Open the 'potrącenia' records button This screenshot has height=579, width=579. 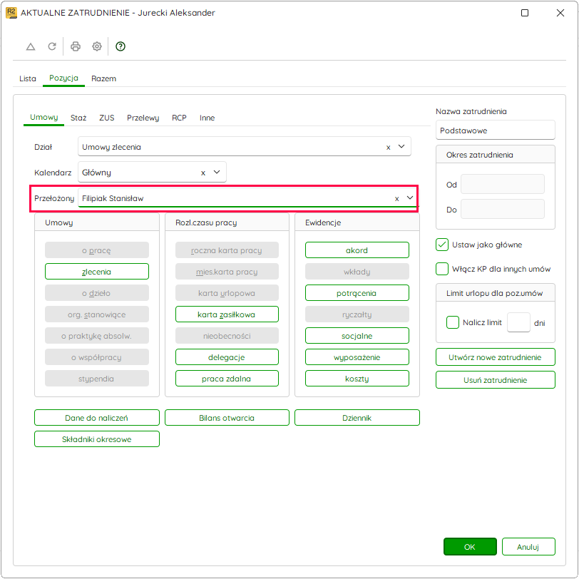click(x=357, y=293)
